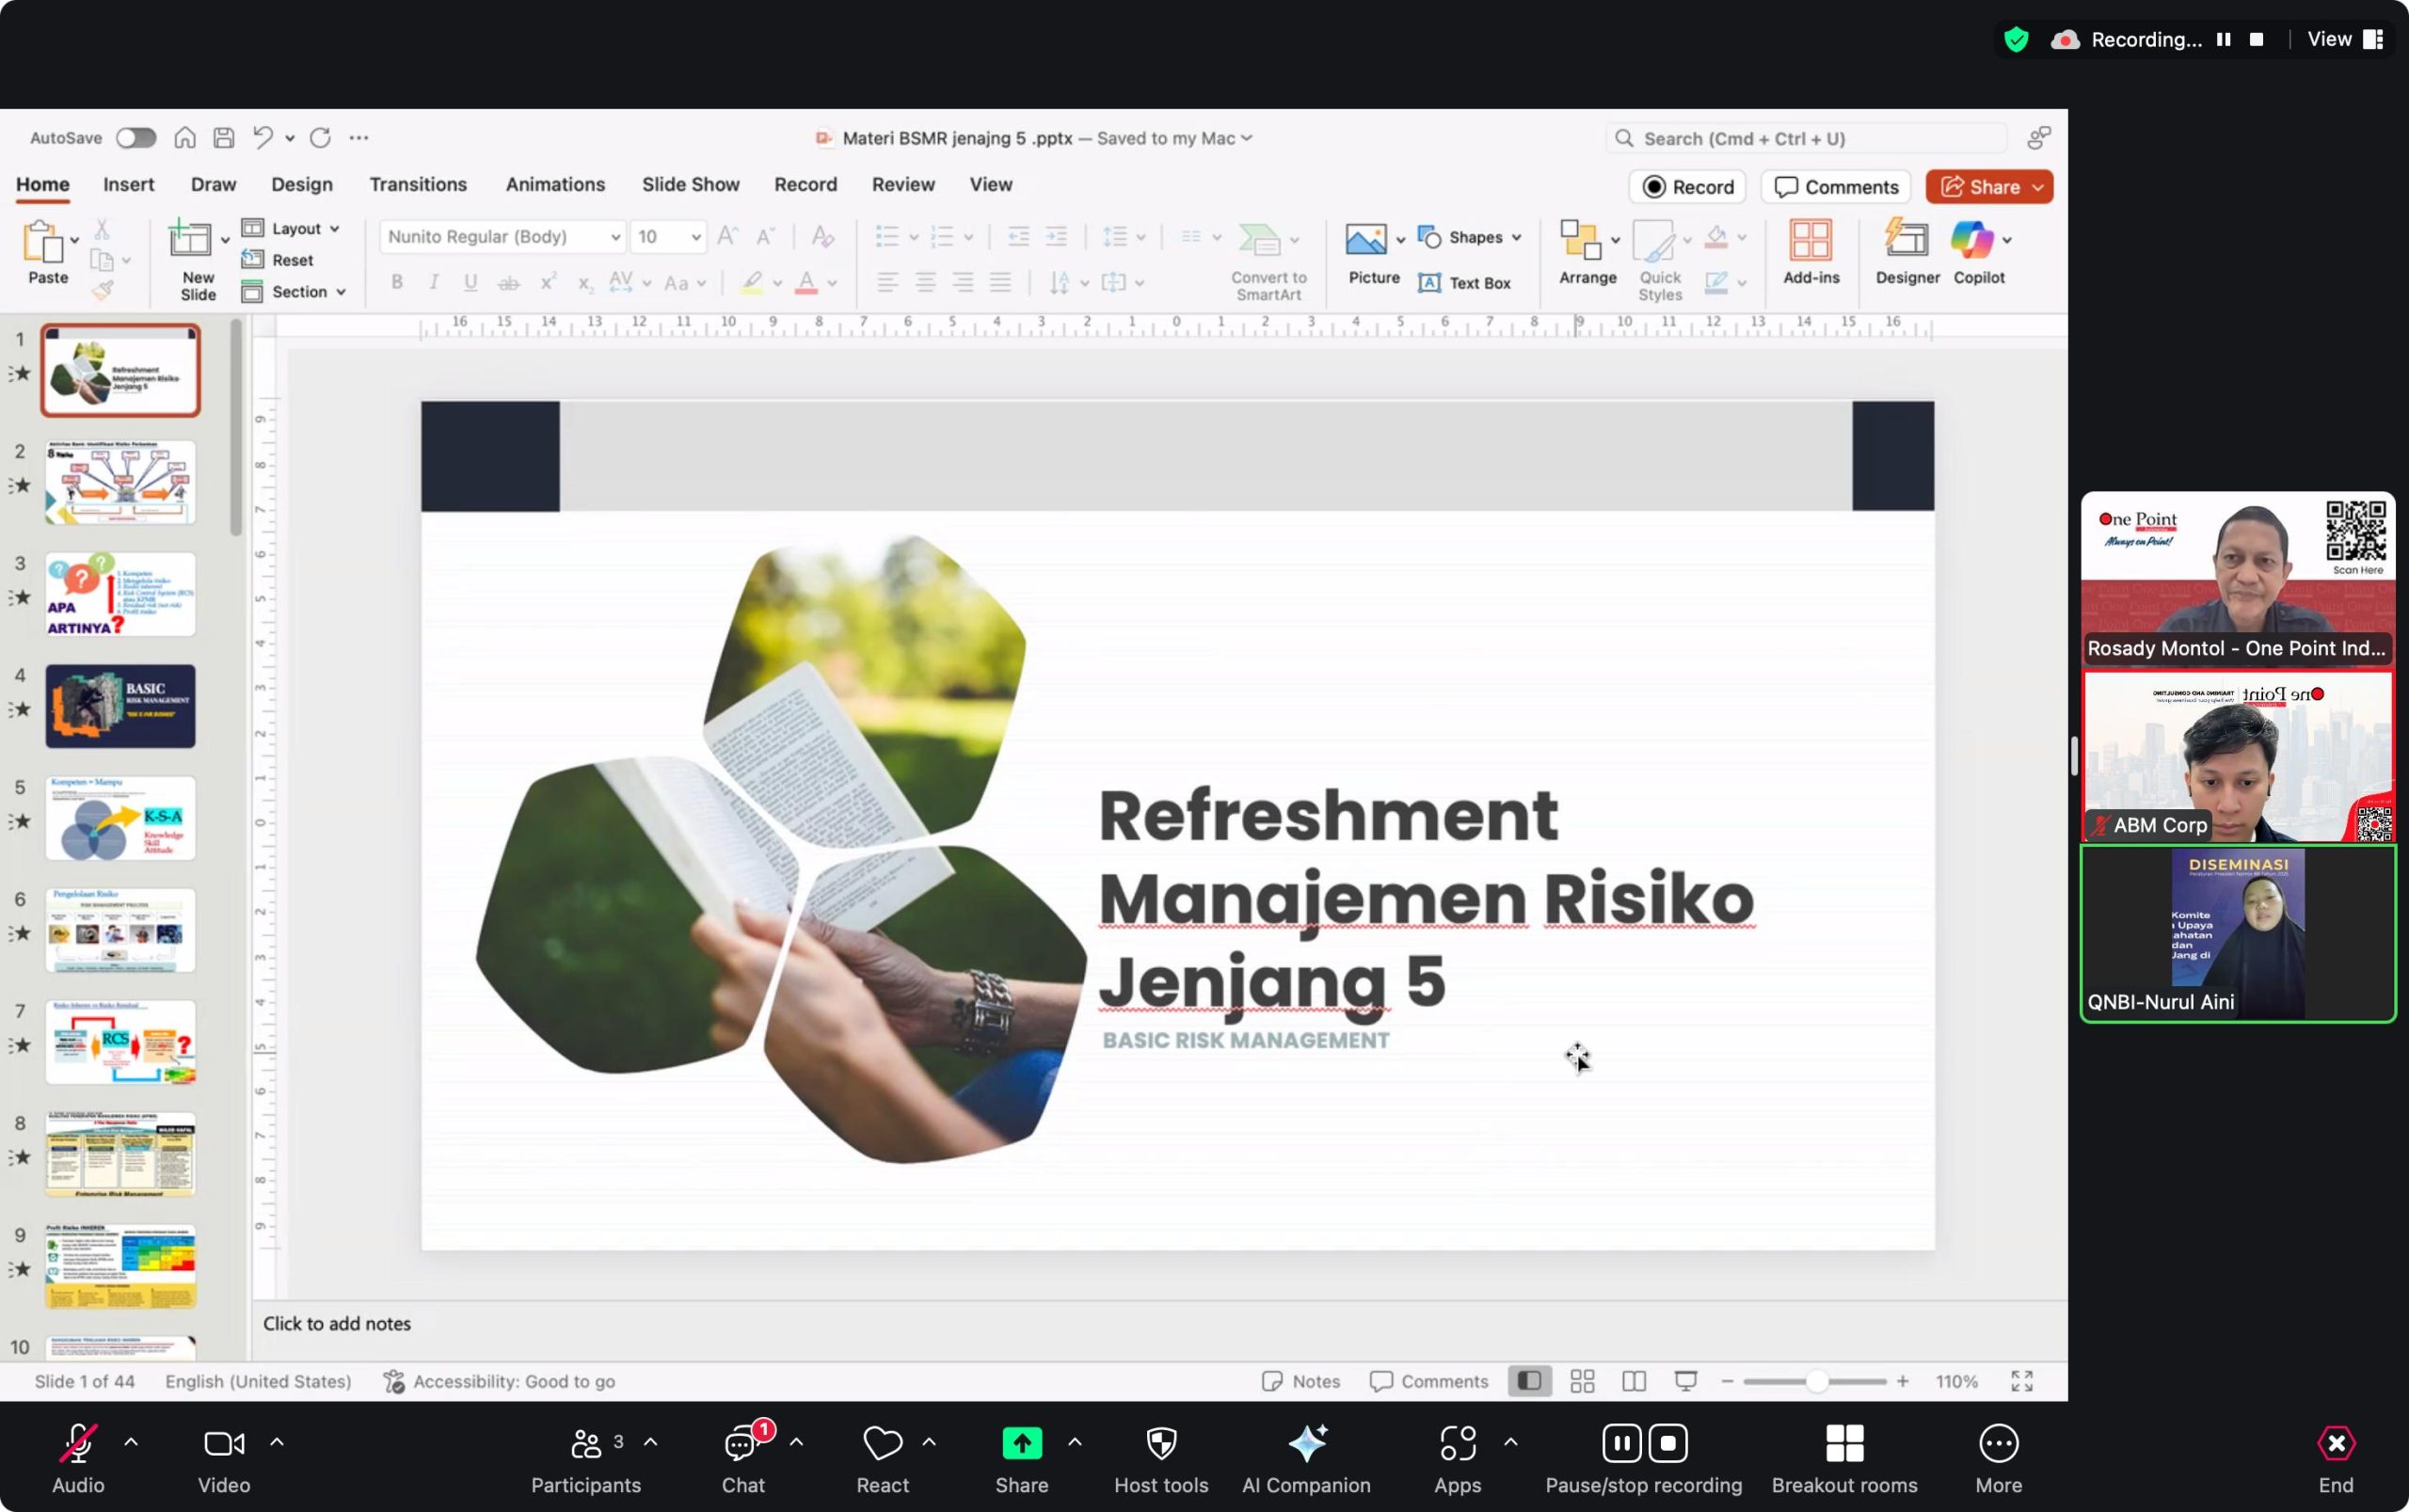Open the Designer pane
The image size is (2409, 1512).
tap(1907, 240)
